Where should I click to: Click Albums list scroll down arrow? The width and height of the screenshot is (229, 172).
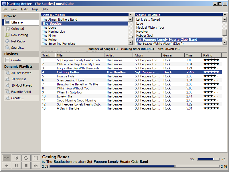click(225, 42)
